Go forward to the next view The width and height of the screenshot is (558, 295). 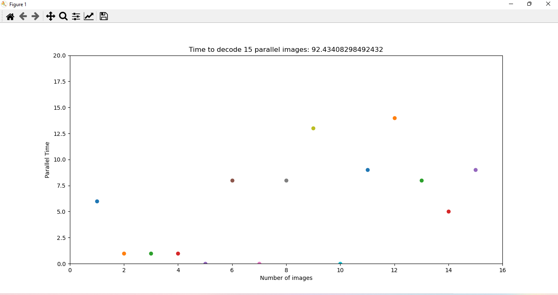click(35, 16)
